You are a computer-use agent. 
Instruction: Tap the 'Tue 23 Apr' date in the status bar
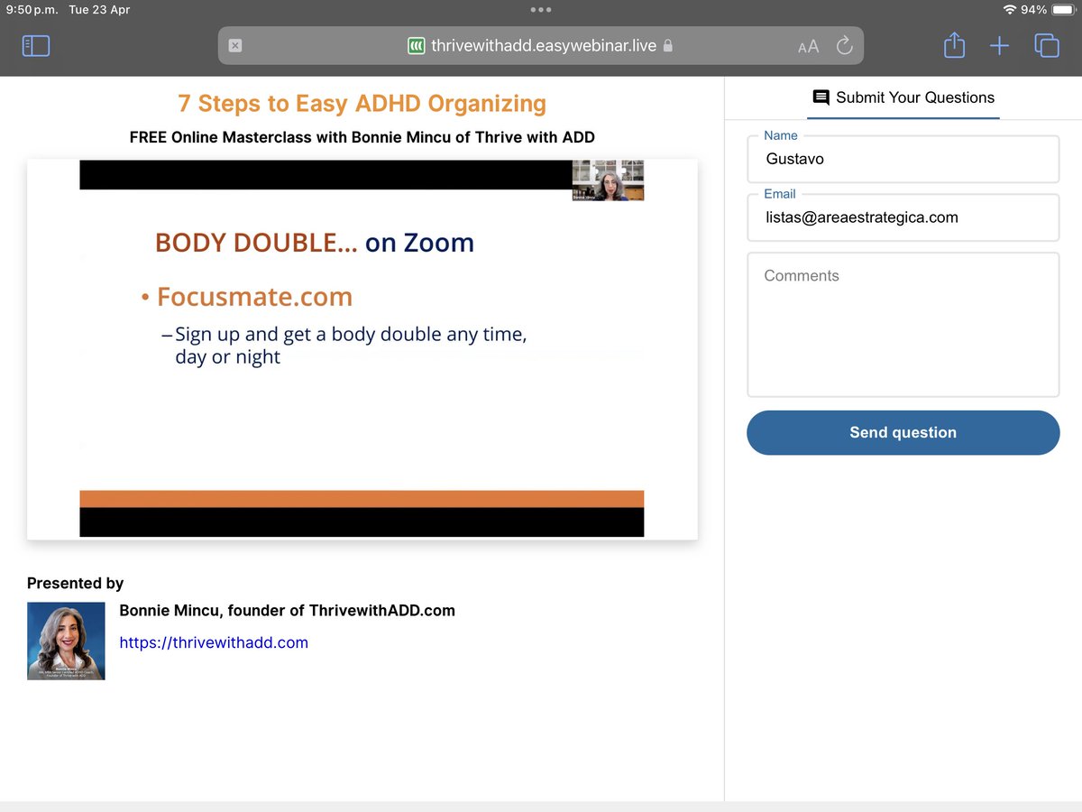click(99, 9)
